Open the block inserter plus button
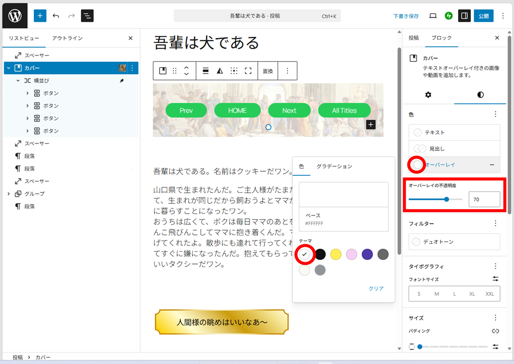The image size is (514, 364). (x=40, y=16)
